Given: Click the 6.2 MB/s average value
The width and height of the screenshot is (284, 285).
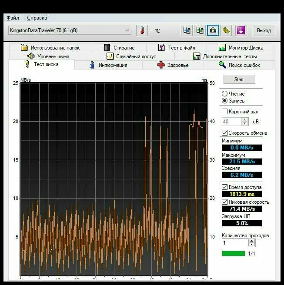Looking at the screenshot, I should click(x=242, y=175).
